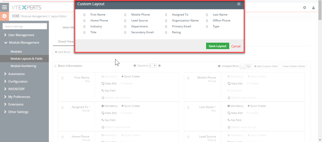Click drag handle next to First Name in dialog
The height and width of the screenshot is (142, 322).
(x=85, y=15)
